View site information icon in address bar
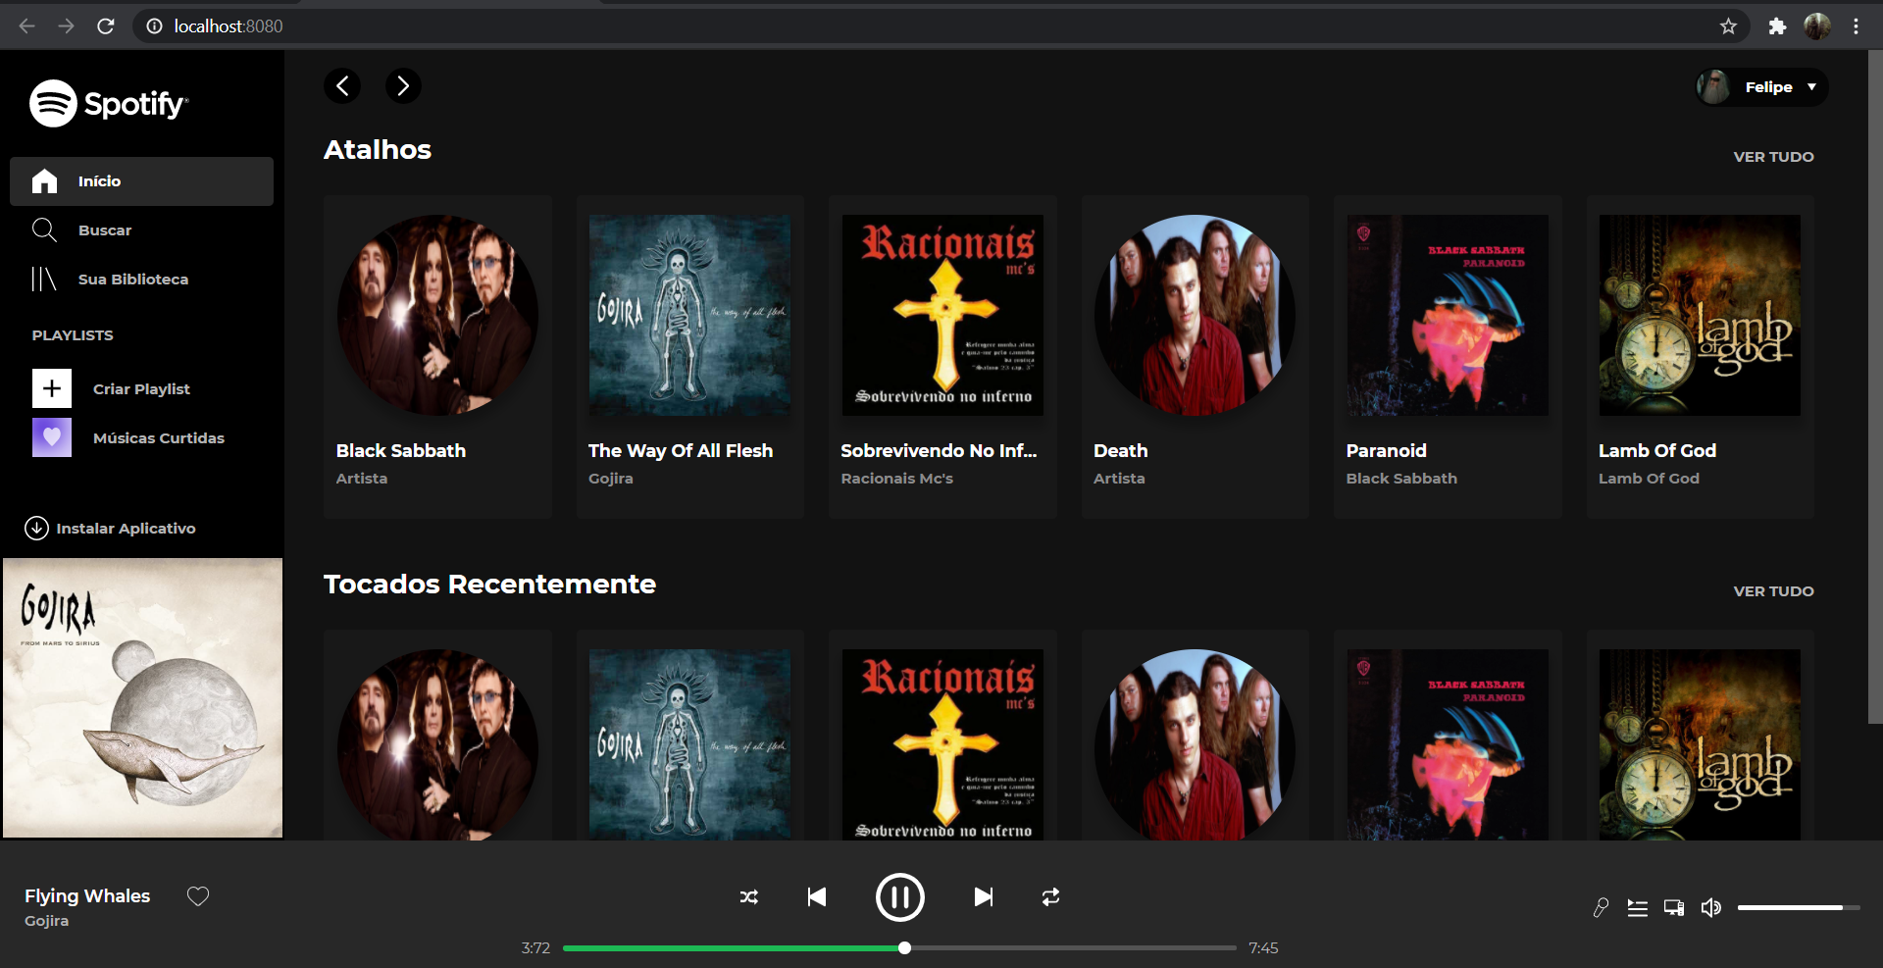This screenshot has height=968, width=1883. (x=154, y=26)
